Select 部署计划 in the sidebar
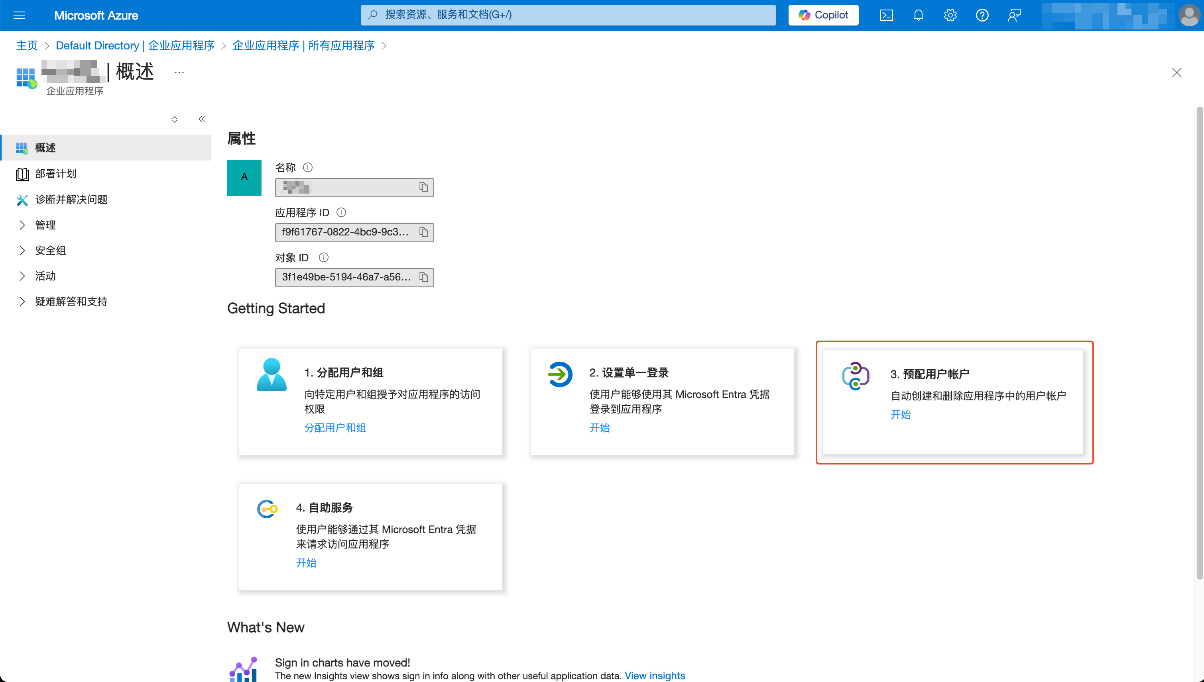1204x682 pixels. pos(55,173)
